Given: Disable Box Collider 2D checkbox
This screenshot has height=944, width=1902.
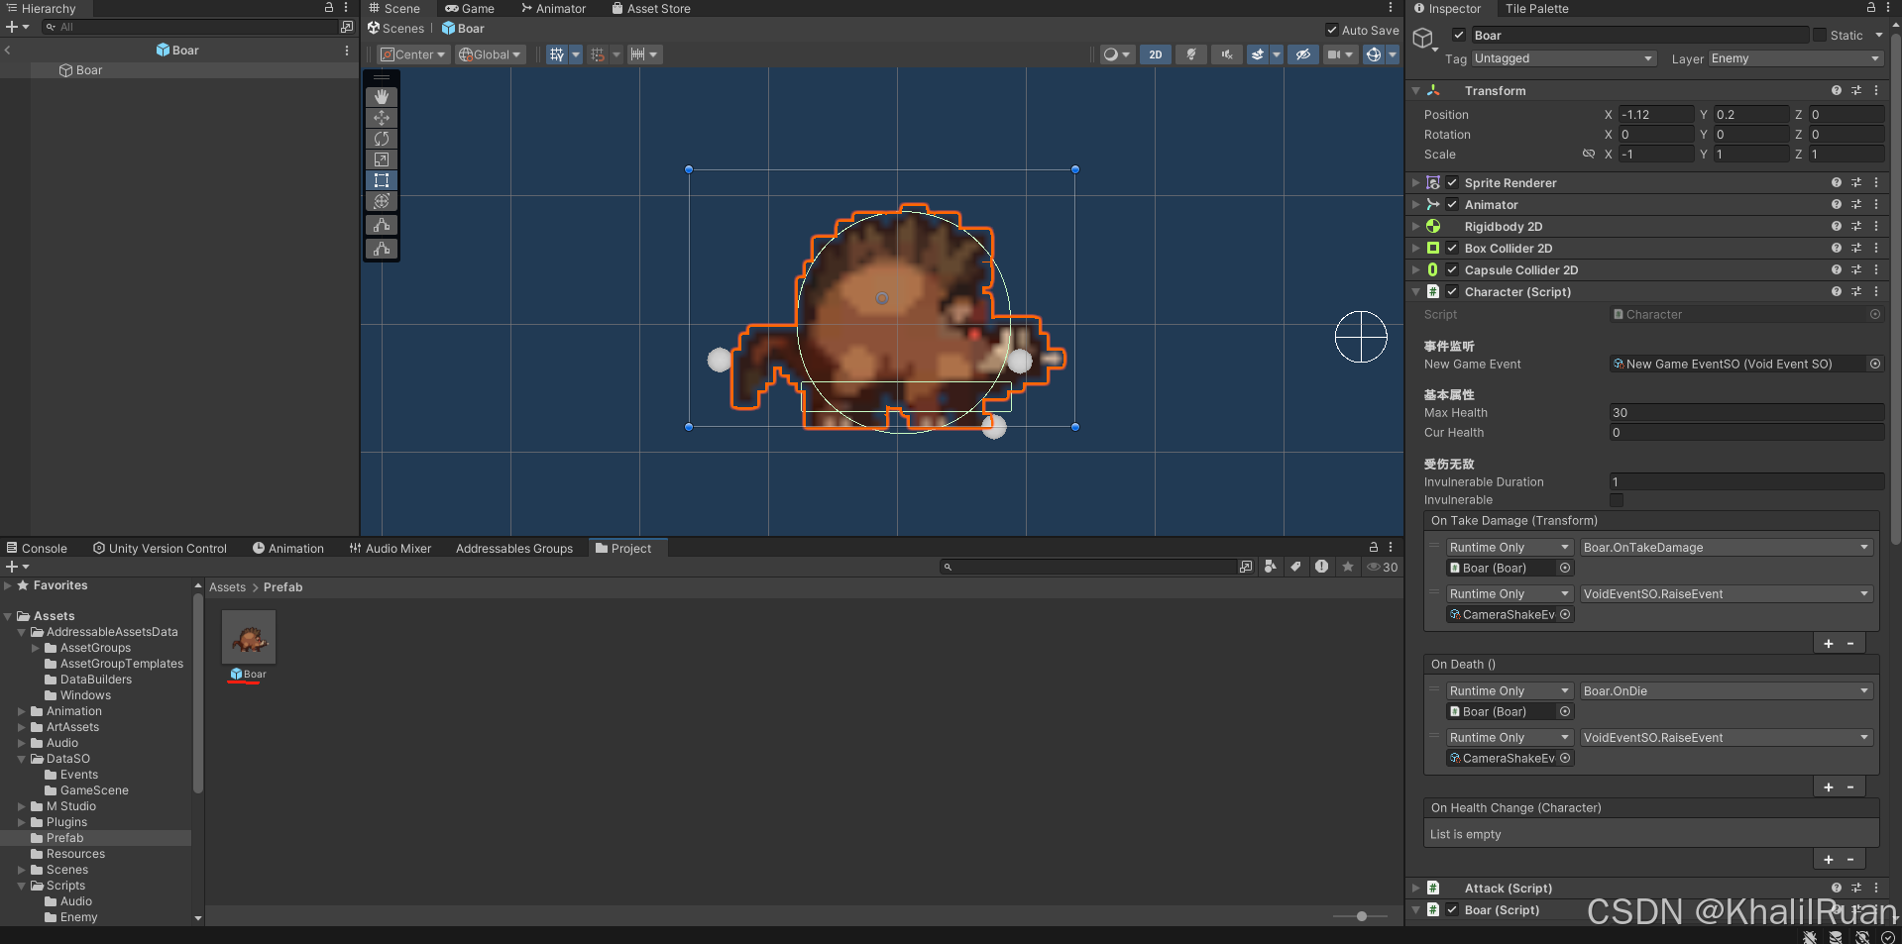Looking at the screenshot, I should point(1452,248).
